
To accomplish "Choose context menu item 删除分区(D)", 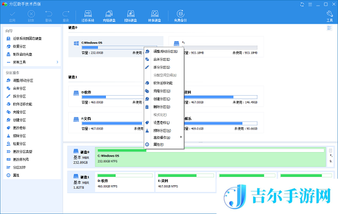I will coord(164,107).
